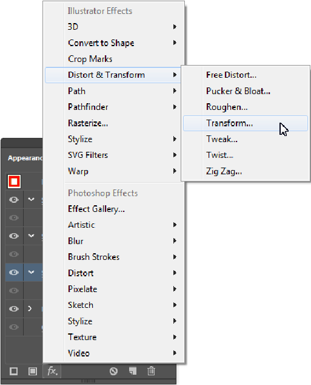Open Photoshop Effects Distort submenu
Screen dimensions: 311x385
113,273
